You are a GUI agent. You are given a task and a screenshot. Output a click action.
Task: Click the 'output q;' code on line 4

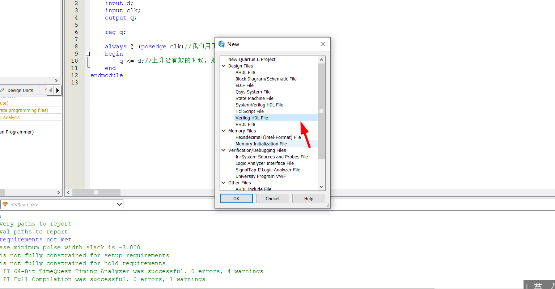coord(121,18)
